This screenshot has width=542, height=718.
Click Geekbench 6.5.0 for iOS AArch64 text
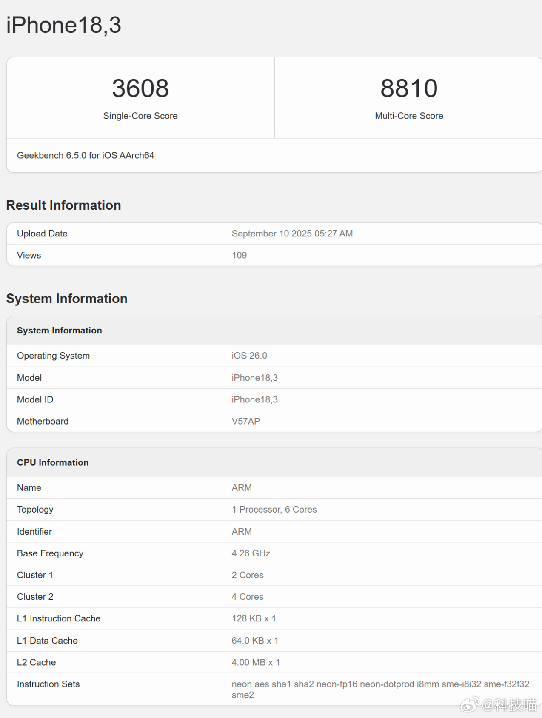pyautogui.click(x=86, y=155)
